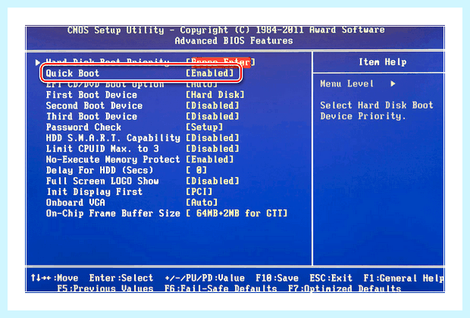Click the Delay For HDD [ 0] value
Image resolution: width=470 pixels, height=318 pixels.
click(x=196, y=171)
